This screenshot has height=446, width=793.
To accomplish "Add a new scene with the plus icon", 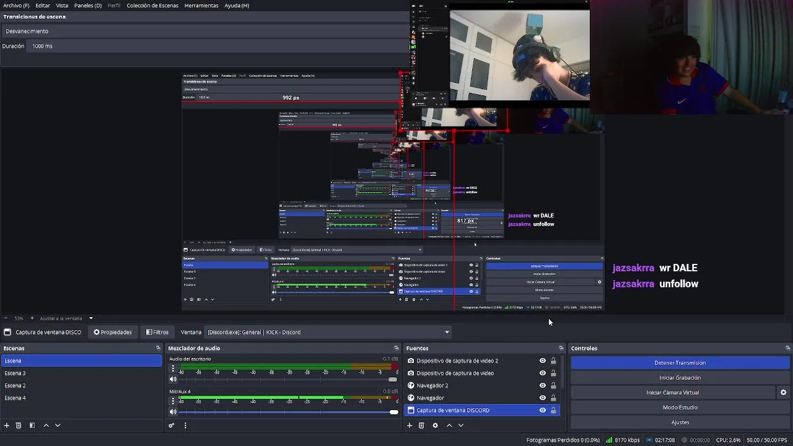I will tap(7, 426).
